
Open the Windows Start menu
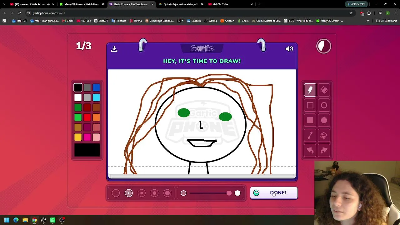[x=7, y=220]
